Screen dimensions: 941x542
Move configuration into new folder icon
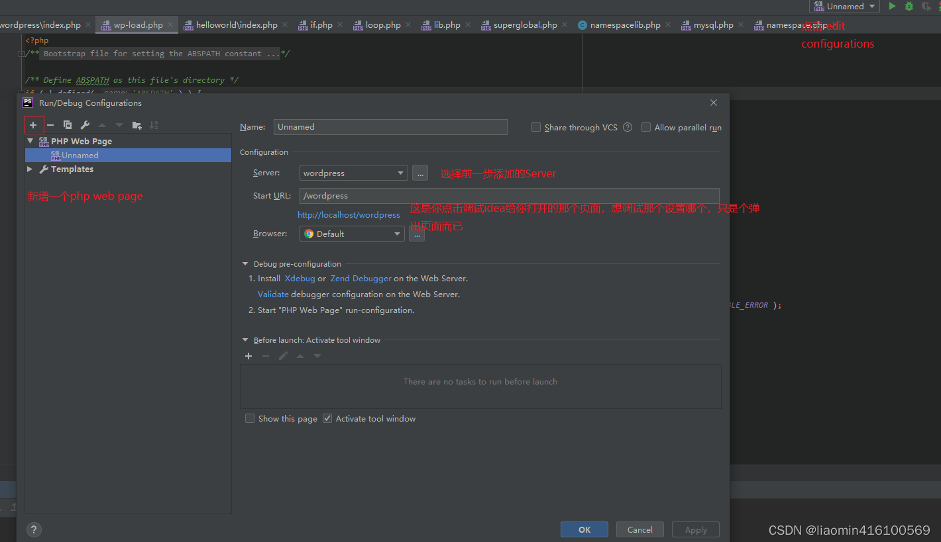coord(137,125)
